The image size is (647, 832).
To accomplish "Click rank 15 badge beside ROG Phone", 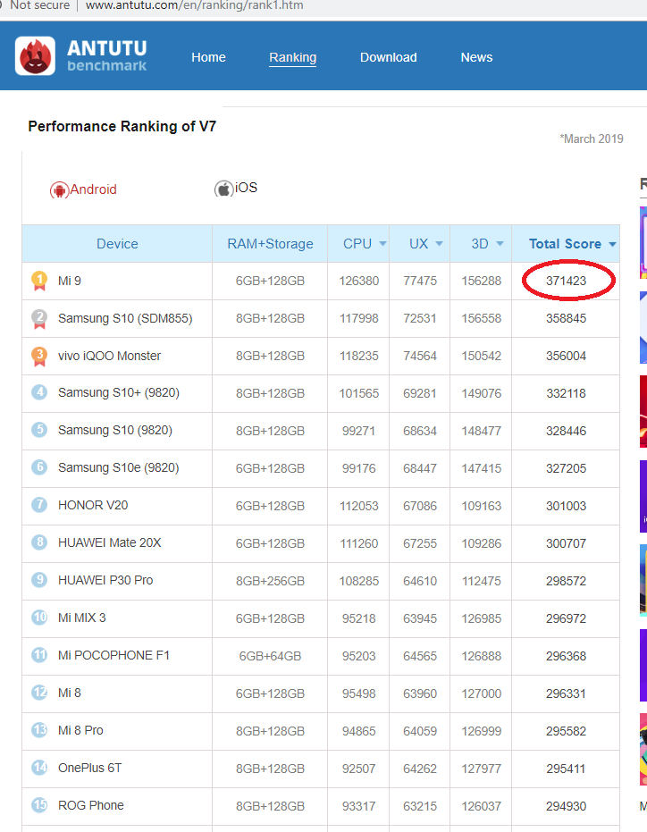I will pos(39,805).
